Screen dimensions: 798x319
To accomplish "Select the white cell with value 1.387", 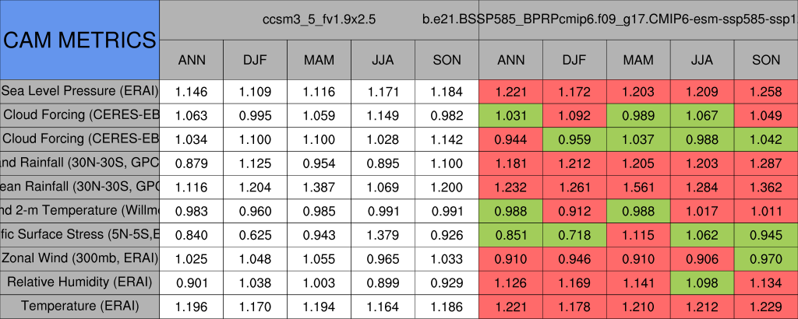I will point(319,187).
